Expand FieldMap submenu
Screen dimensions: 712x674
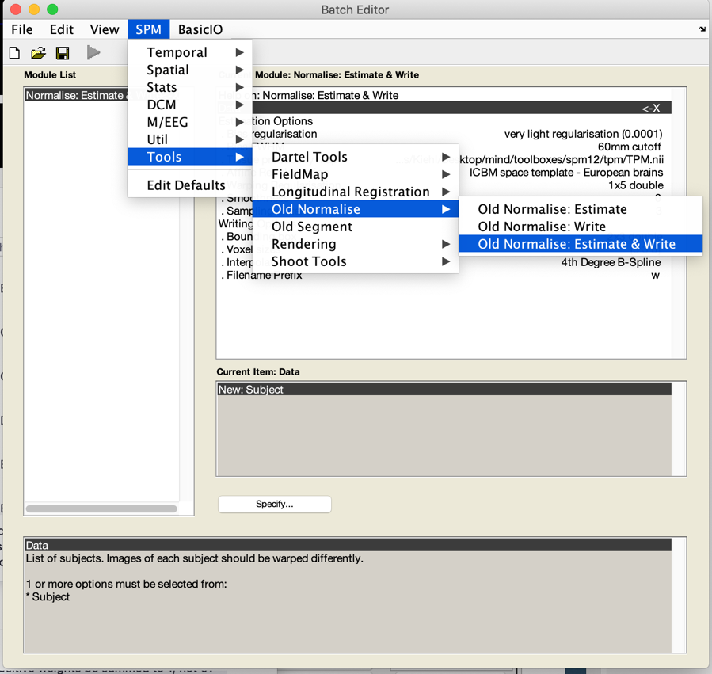355,174
